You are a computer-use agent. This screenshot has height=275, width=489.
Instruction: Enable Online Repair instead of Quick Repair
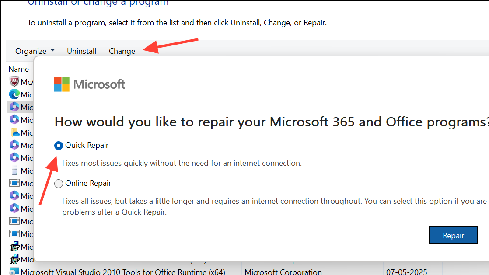click(x=58, y=183)
